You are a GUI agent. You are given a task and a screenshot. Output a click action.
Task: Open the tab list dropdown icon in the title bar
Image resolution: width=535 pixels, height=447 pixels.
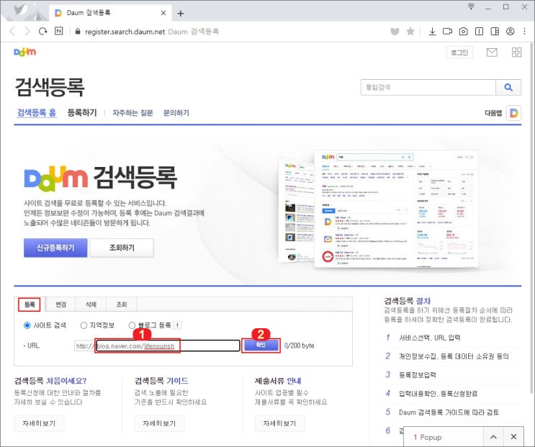click(x=471, y=6)
